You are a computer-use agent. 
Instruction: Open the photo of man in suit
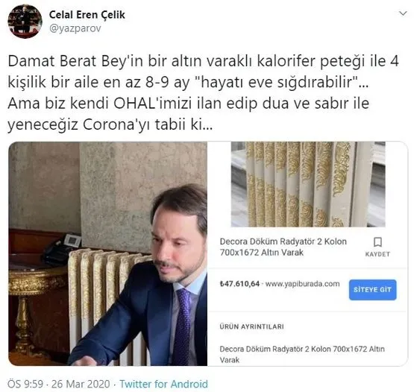pyautogui.click(x=107, y=253)
